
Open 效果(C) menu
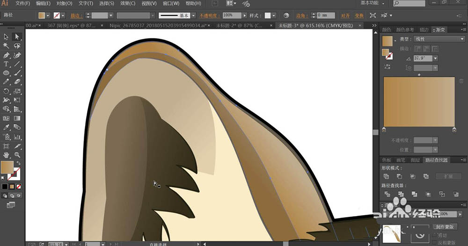pos(128,4)
